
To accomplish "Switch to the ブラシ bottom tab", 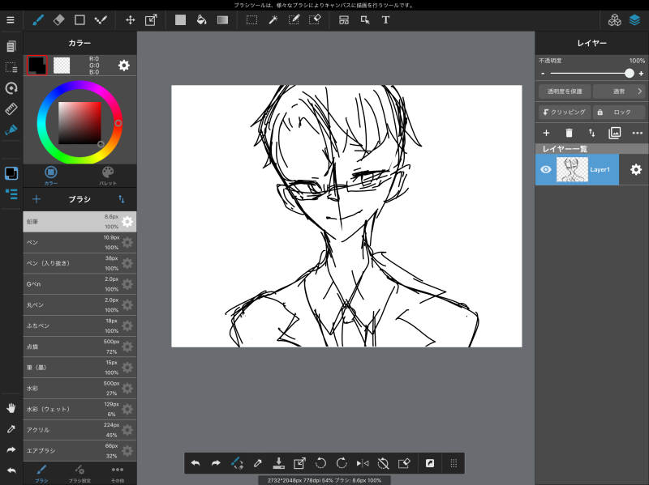I will 41,474.
